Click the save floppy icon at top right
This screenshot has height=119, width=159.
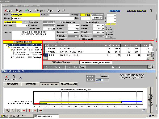tap(151, 10)
